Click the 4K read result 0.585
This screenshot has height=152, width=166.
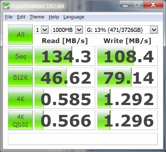(65, 99)
